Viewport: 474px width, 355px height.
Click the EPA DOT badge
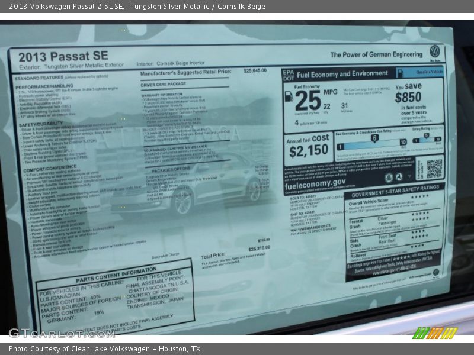[288, 75]
